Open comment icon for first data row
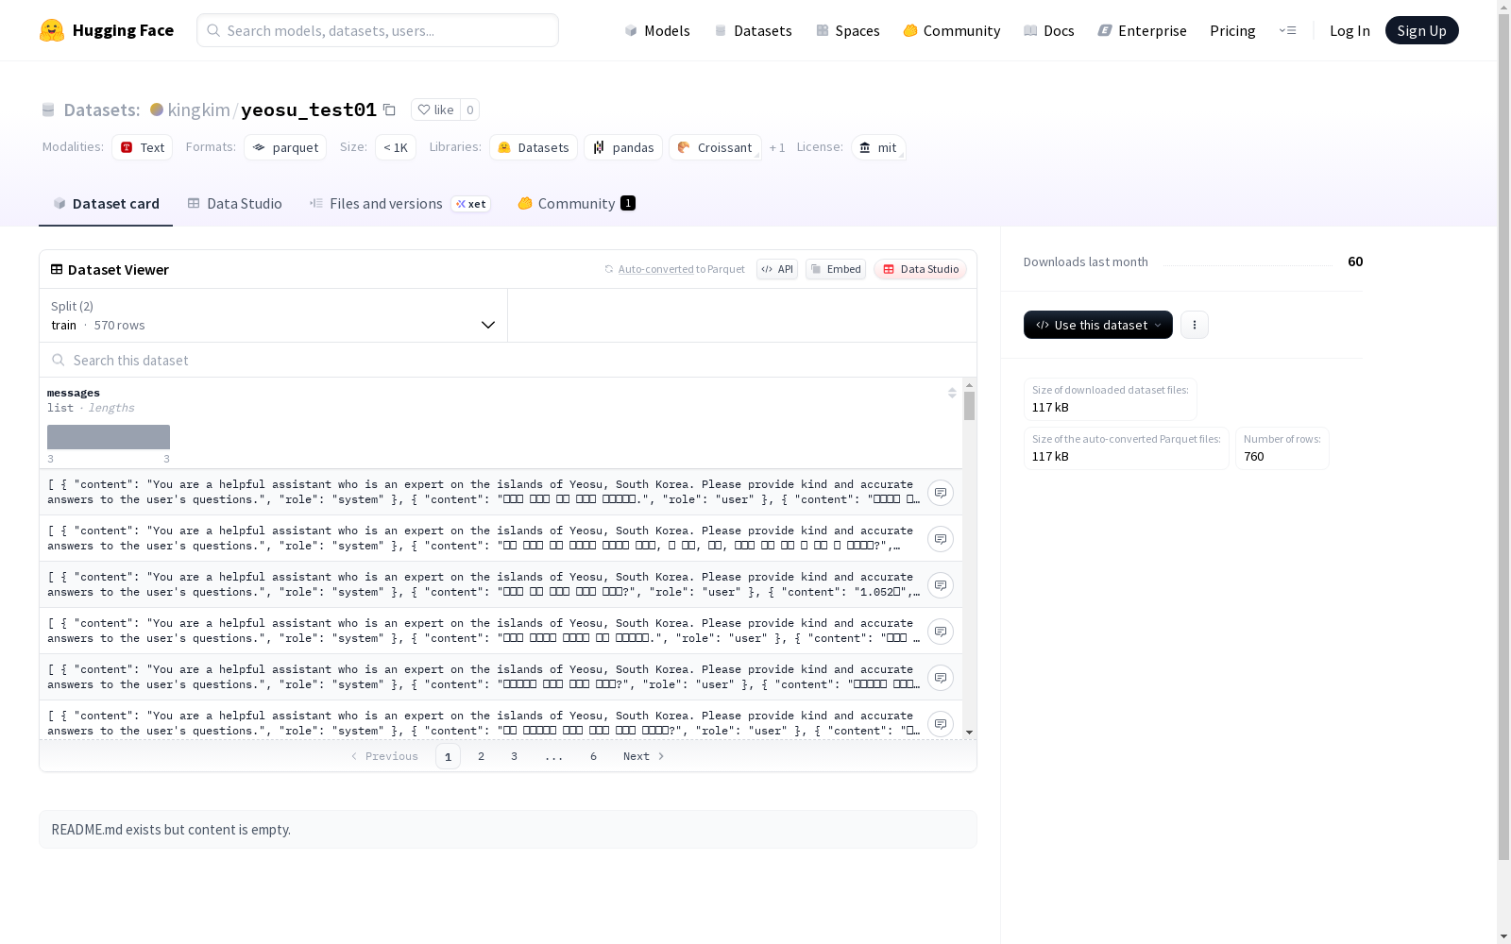Viewport: 1511px width, 944px height. click(941, 493)
